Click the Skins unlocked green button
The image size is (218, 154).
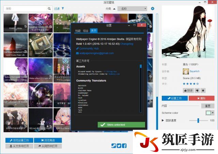coord(121,125)
